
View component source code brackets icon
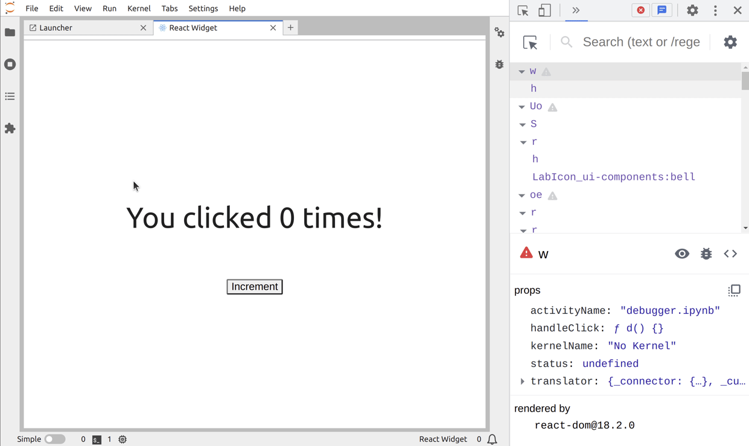[730, 254]
